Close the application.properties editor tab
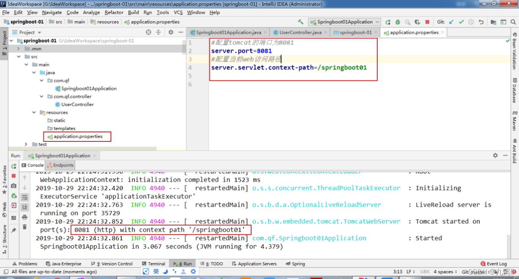This screenshot has height=279, width=519. pyautogui.click(x=443, y=32)
